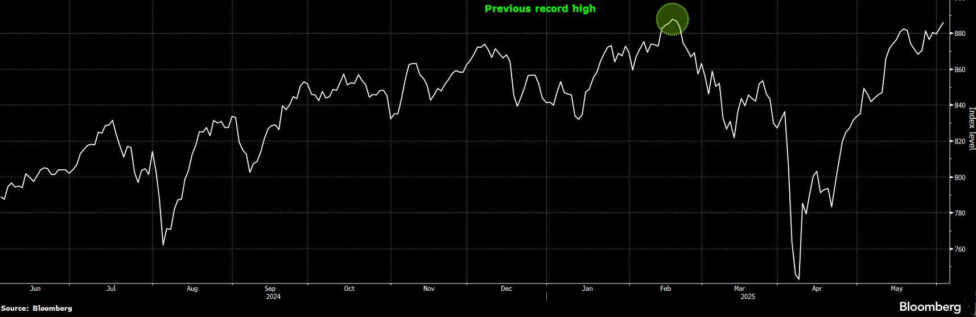Image resolution: width=976 pixels, height=317 pixels.
Task: Click the Apr month label
Action: [817, 289]
